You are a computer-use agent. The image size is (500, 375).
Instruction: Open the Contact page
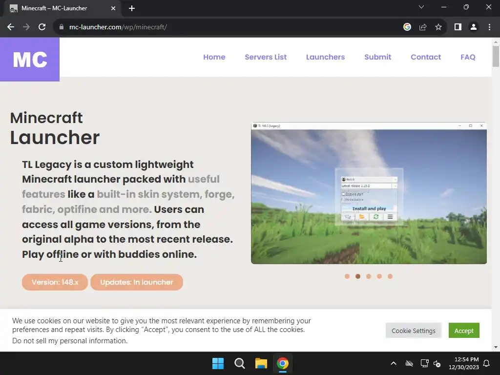tap(426, 57)
